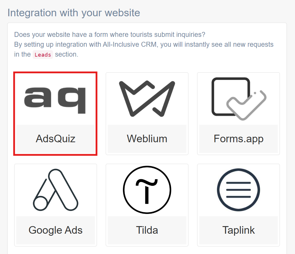
Task: Select the AdsQuiz label
Action: click(x=56, y=139)
